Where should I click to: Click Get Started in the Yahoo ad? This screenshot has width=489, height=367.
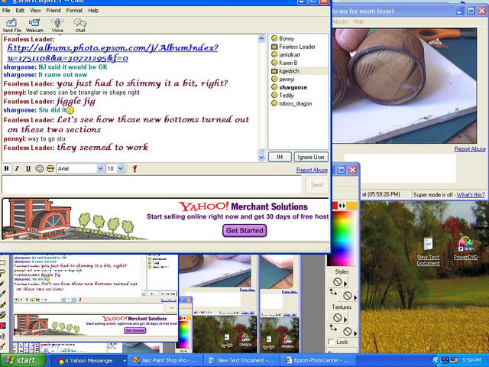point(244,231)
